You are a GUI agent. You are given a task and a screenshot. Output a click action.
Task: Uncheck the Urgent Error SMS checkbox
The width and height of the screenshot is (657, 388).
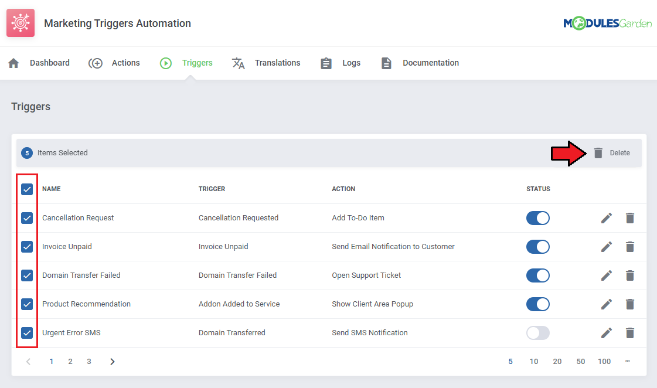27,333
